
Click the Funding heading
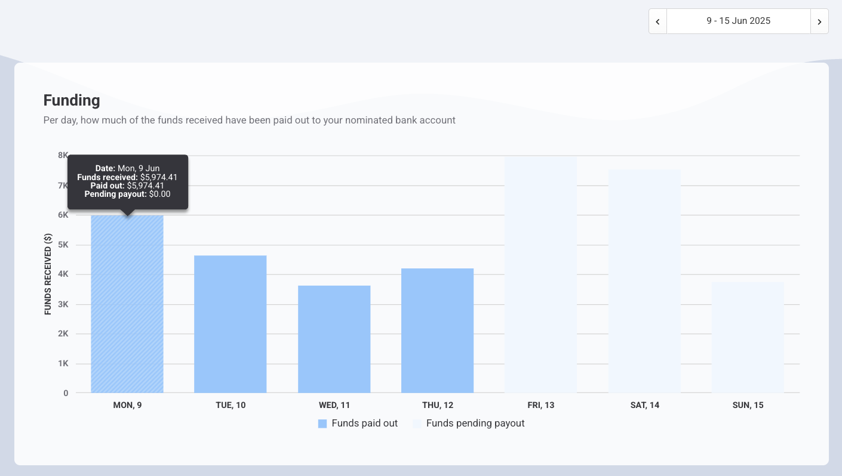click(x=72, y=100)
